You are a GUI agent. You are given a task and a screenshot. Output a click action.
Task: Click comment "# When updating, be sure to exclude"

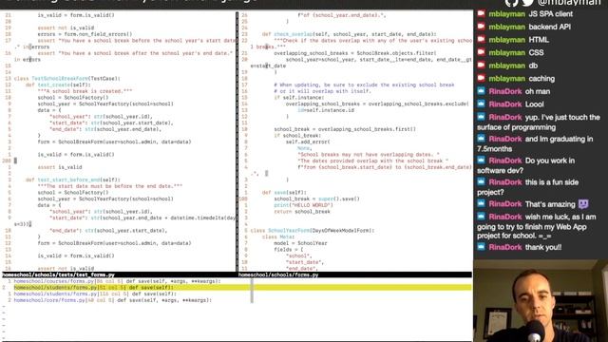pos(364,85)
